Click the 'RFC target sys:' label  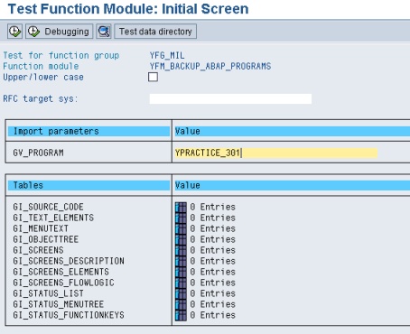click(41, 98)
